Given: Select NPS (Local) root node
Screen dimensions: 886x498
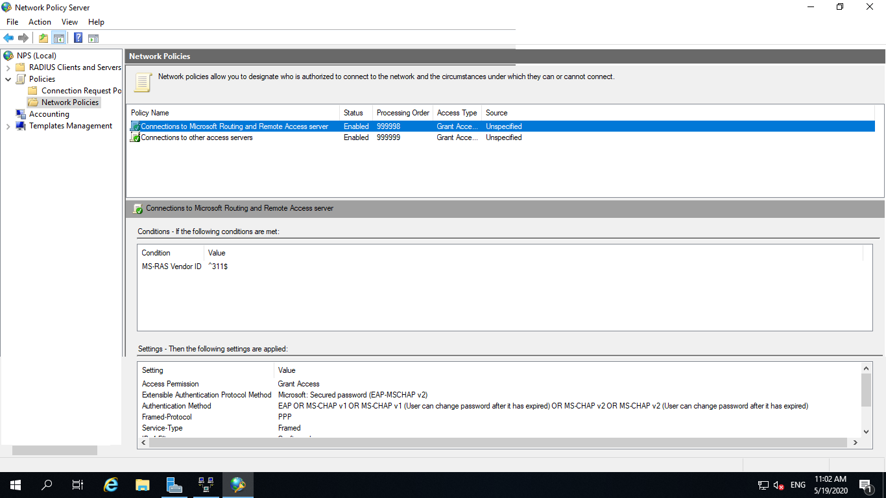Looking at the screenshot, I should 36,56.
